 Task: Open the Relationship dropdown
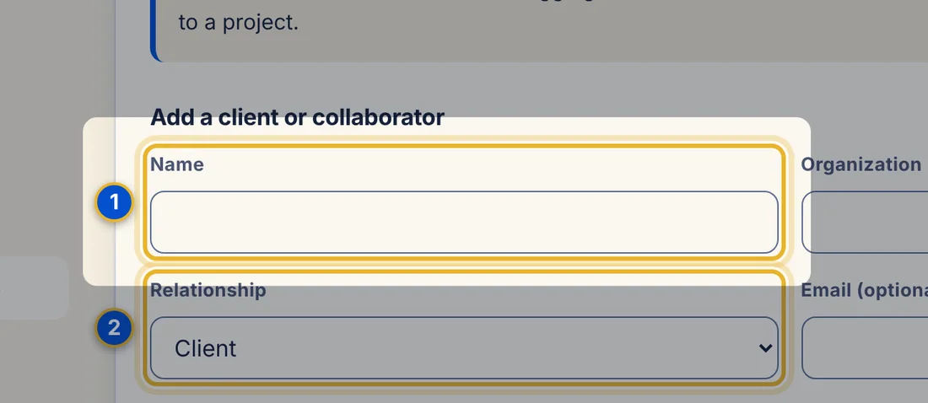pyautogui.click(x=464, y=348)
